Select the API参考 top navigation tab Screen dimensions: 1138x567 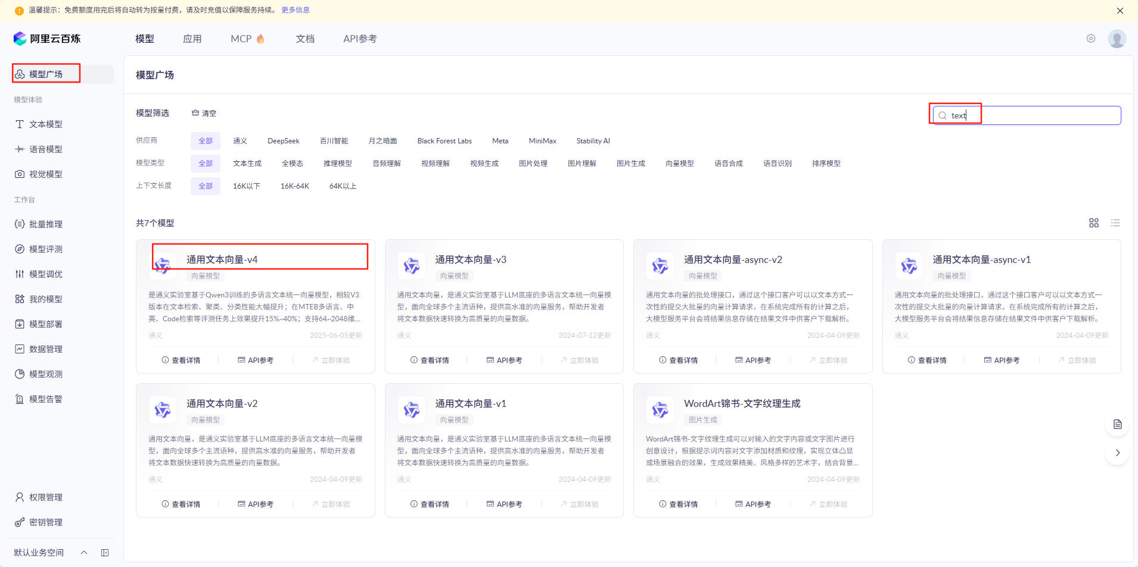point(360,39)
